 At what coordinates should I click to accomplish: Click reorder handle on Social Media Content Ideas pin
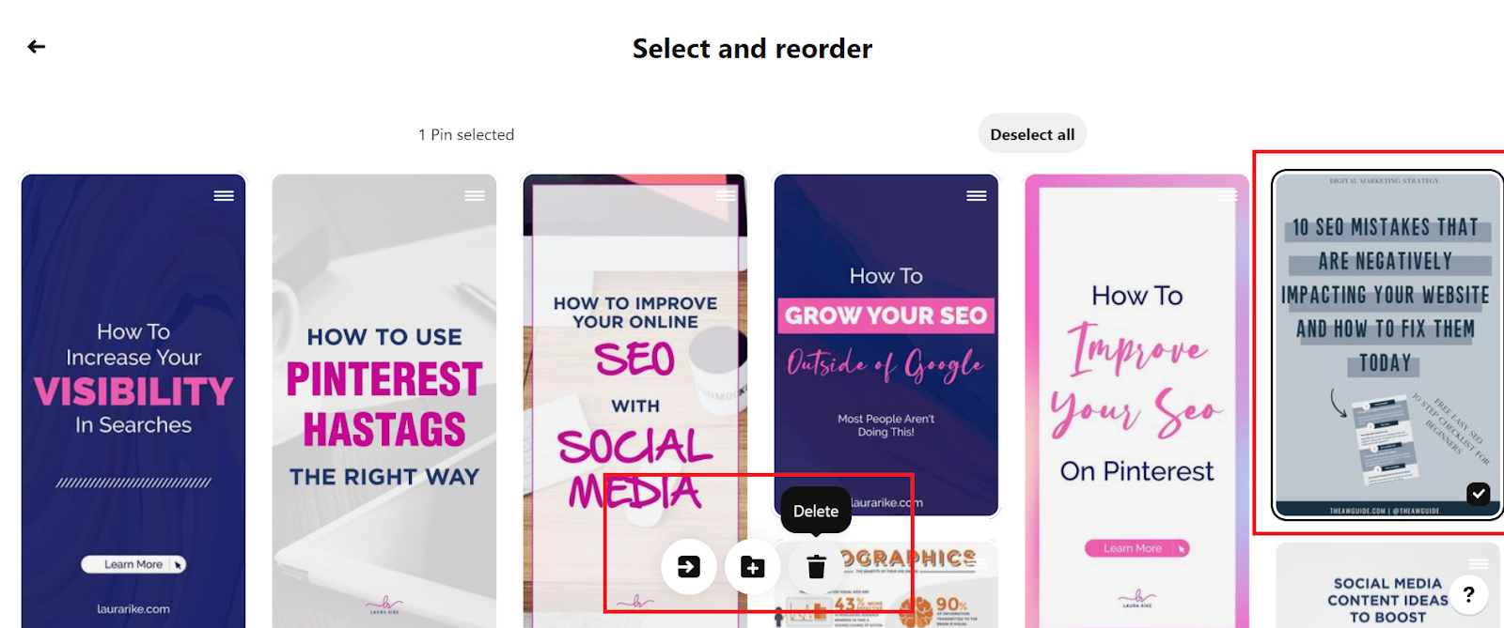(x=1479, y=563)
